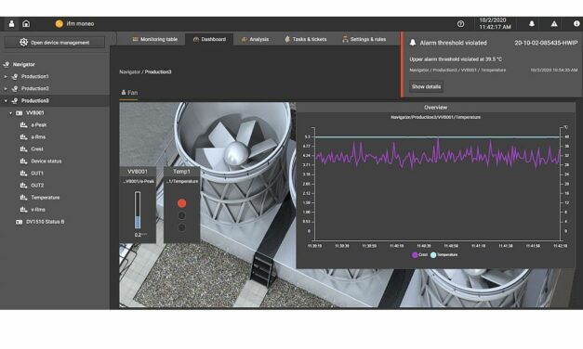583x349 pixels.
Task: Click the Production2 location icon
Action: coord(15,89)
